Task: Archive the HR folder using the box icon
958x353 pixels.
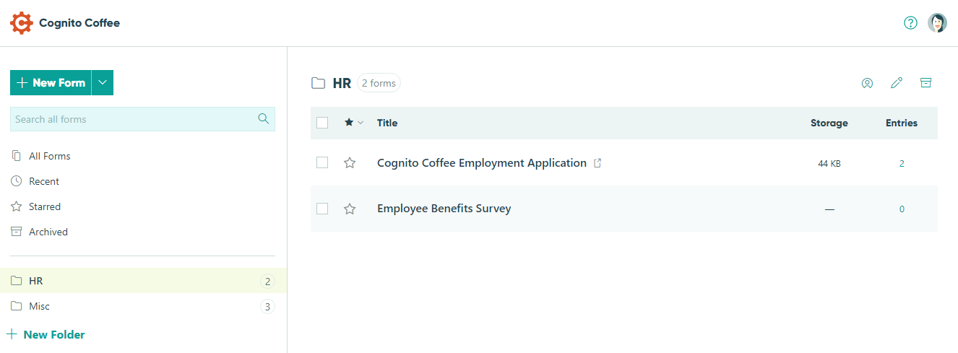Action: coord(925,83)
